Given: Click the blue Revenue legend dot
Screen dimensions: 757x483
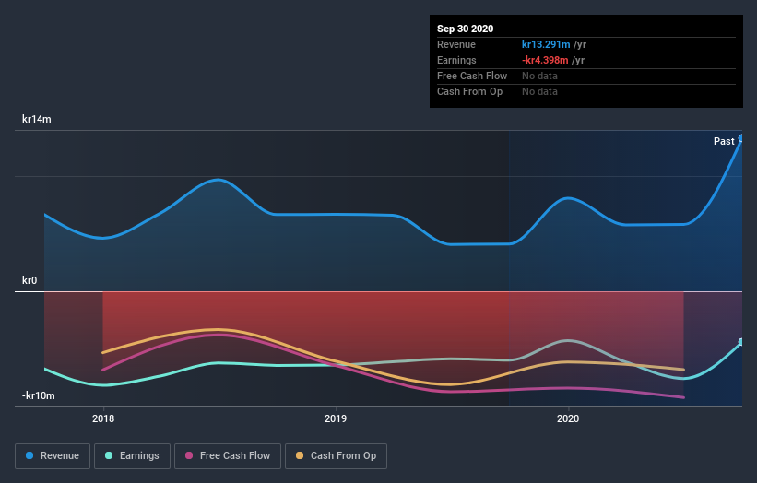Looking at the screenshot, I should (x=30, y=455).
